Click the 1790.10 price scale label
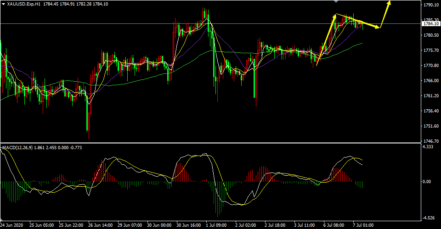 click(x=431, y=5)
